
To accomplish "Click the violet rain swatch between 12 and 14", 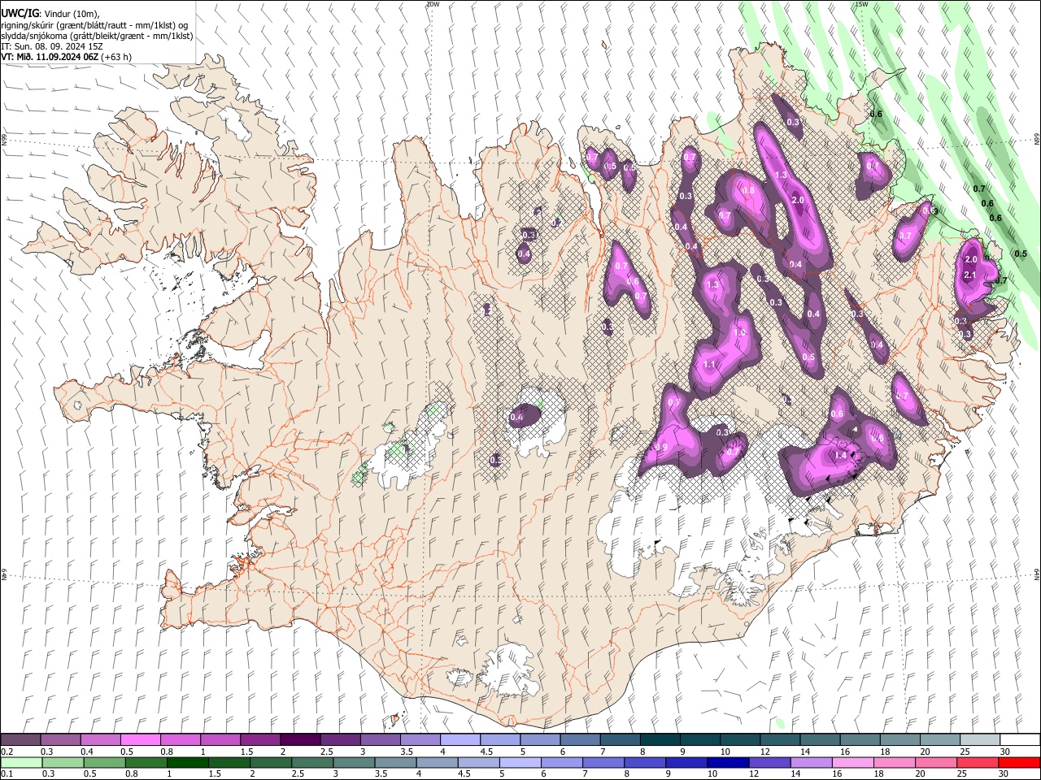I will coord(769,762).
